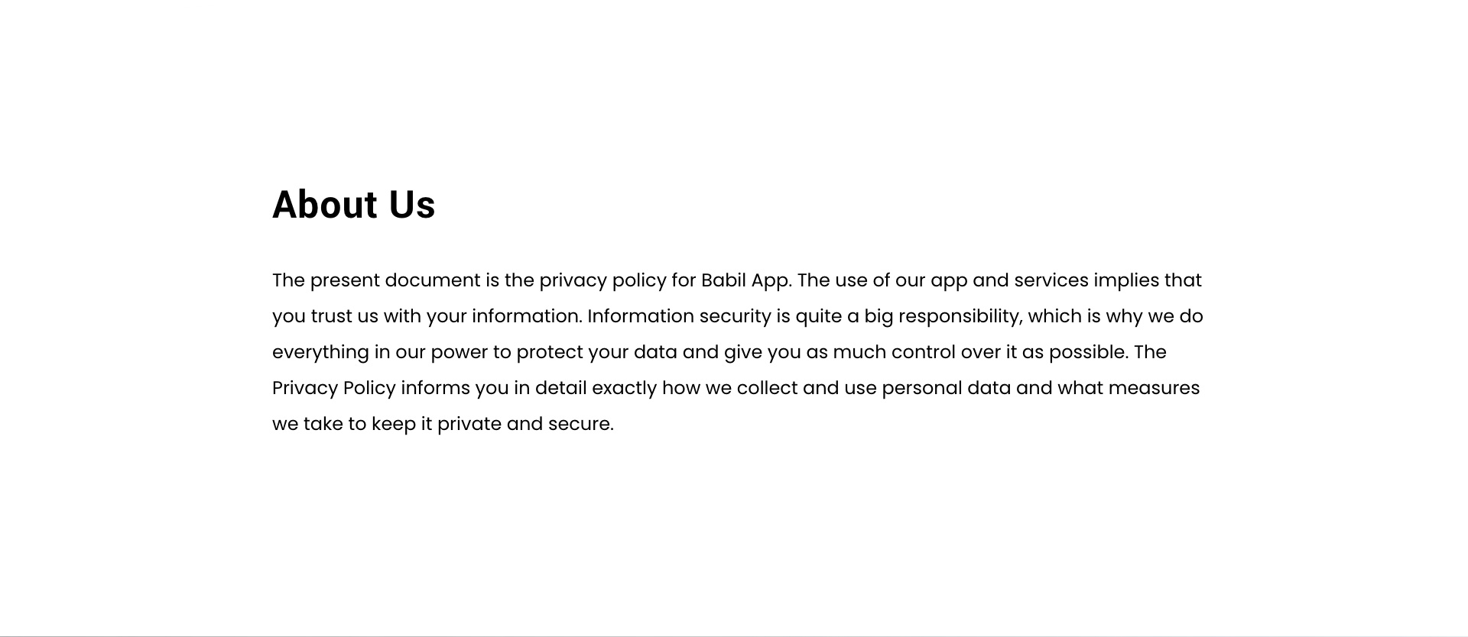Click the word "measures" at line end

point(1154,388)
